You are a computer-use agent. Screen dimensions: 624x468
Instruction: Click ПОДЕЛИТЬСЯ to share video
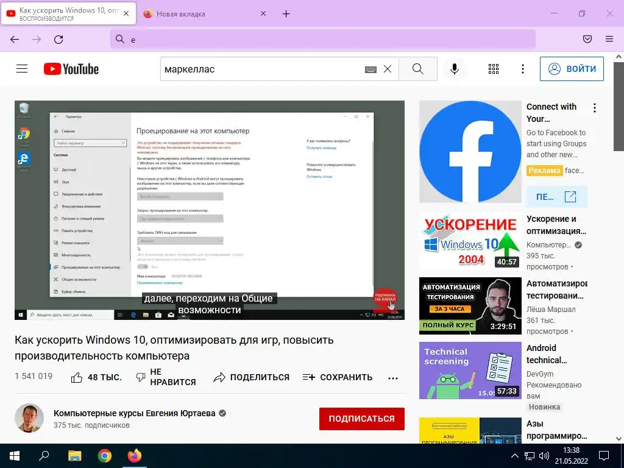(251, 377)
